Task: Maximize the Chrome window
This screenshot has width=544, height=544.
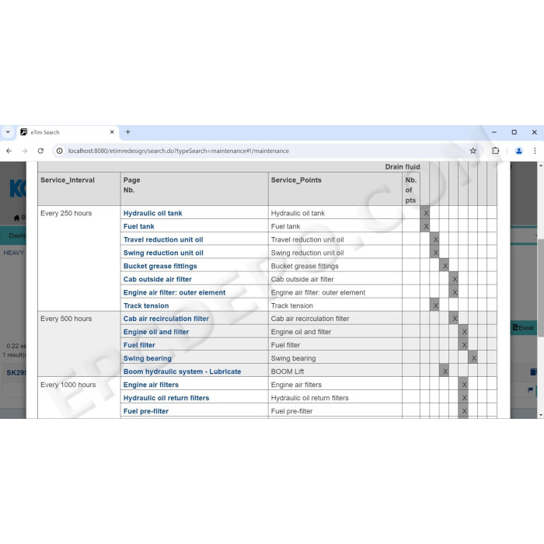Action: 514,132
